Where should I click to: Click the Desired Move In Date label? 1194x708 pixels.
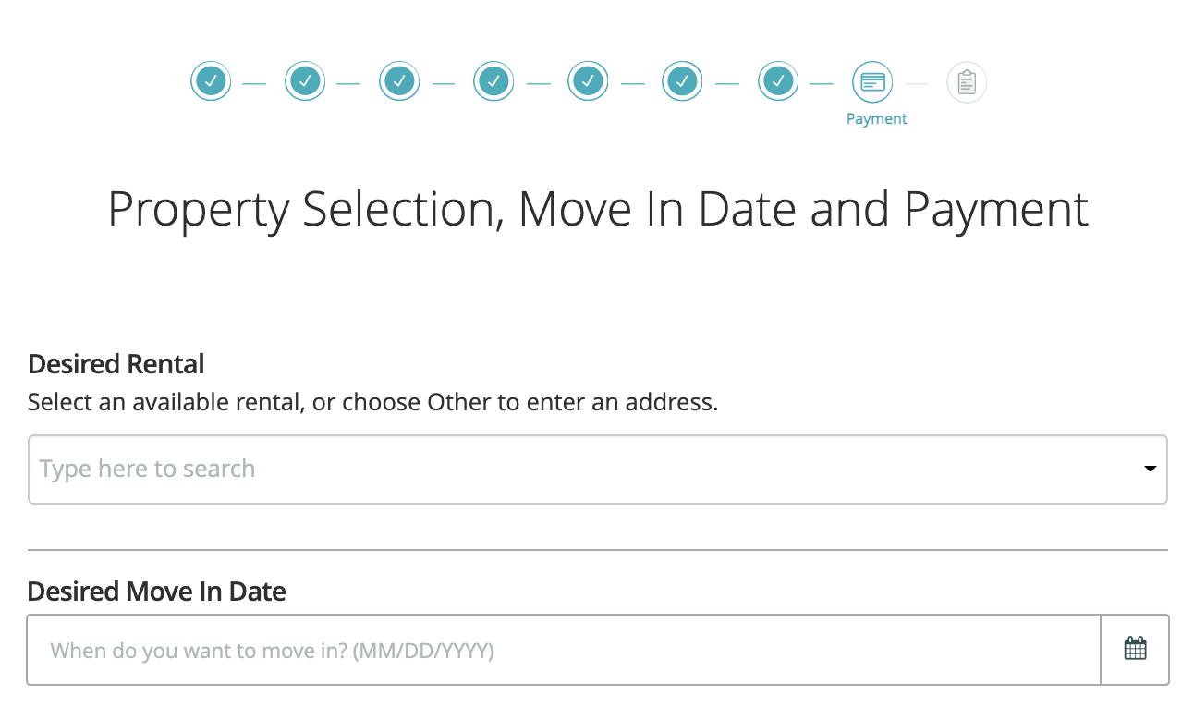[157, 592]
